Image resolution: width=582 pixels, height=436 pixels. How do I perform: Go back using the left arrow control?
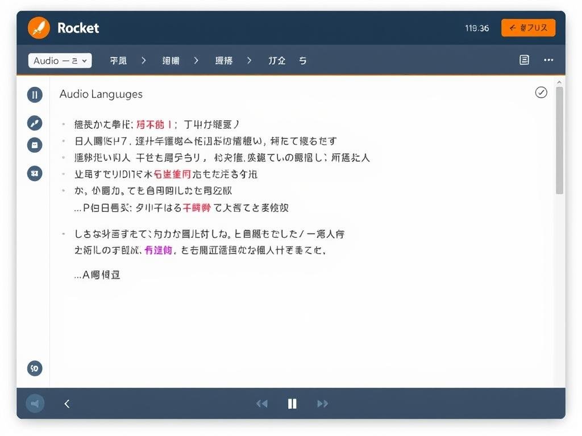click(66, 403)
